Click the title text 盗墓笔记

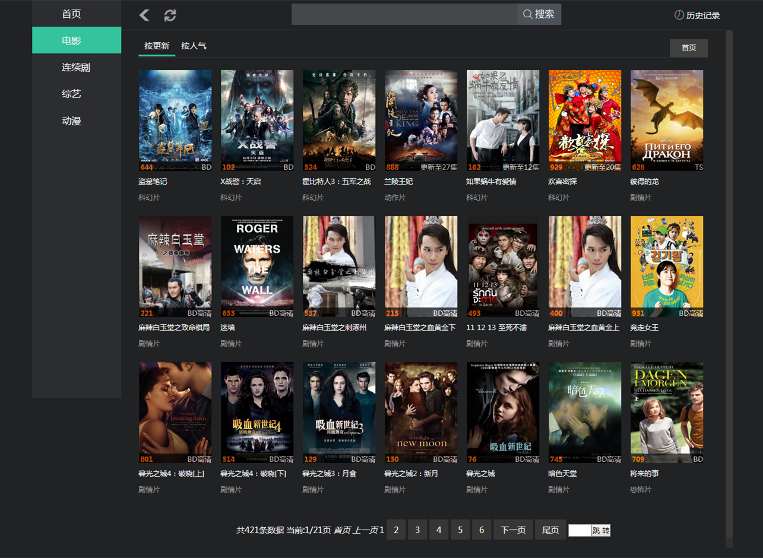153,181
